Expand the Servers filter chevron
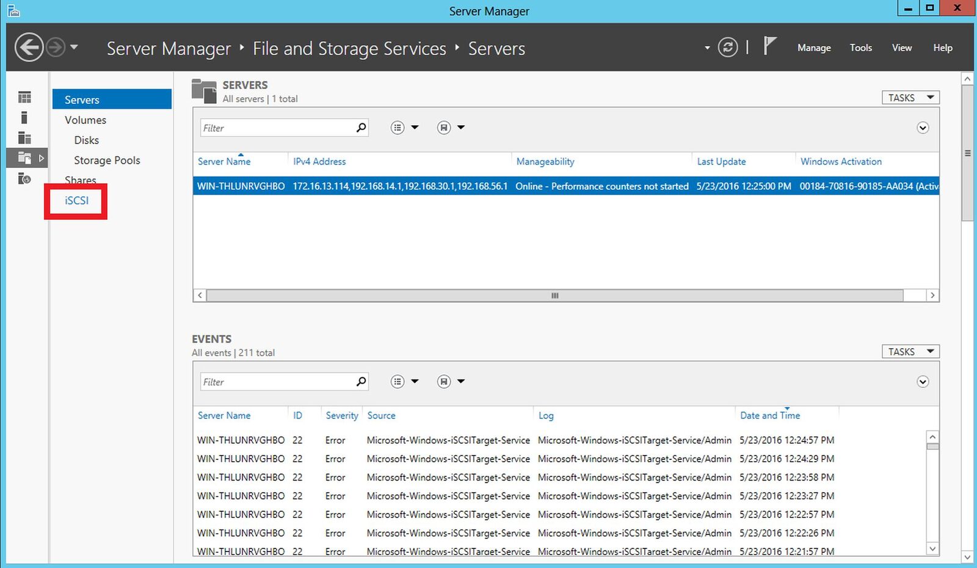Viewport: 977px width, 568px height. (923, 128)
